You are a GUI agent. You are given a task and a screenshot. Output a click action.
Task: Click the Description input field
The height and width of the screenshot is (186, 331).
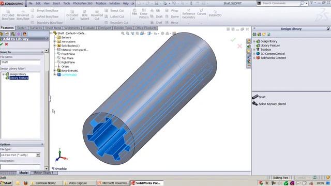(x=20, y=166)
